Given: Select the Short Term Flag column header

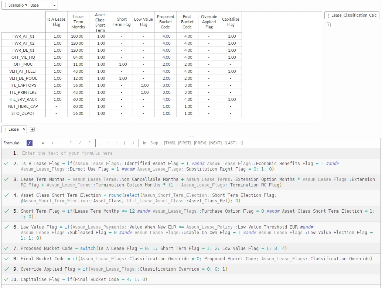Looking at the screenshot, I should click(x=122, y=22).
